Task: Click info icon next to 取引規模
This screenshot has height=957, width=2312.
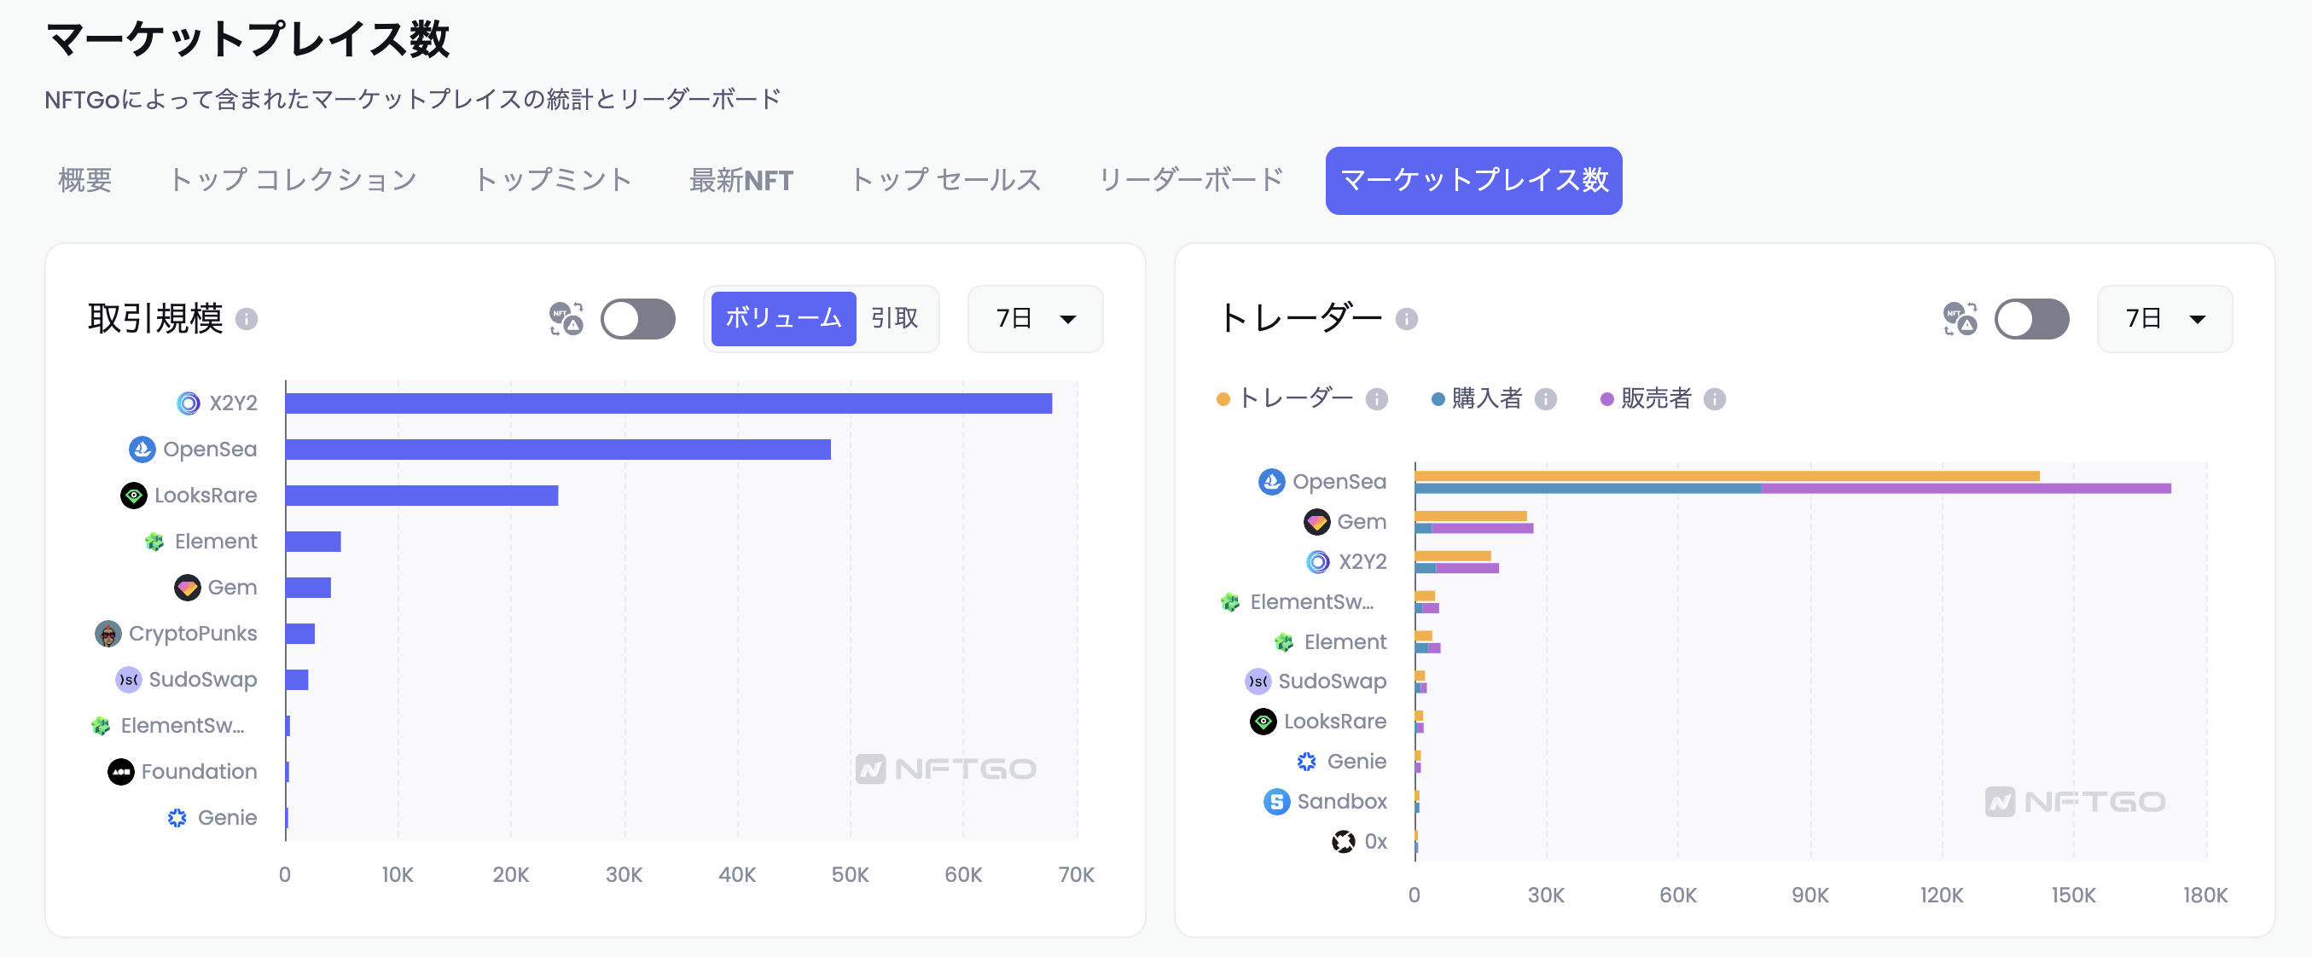Action: coord(246,319)
